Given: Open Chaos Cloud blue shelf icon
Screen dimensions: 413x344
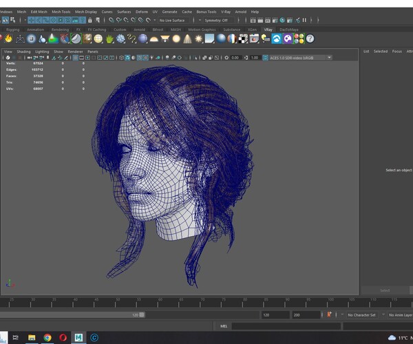Looking at the screenshot, I should (277, 39).
